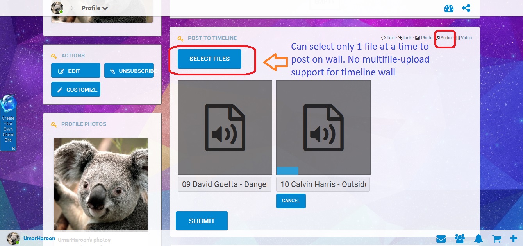Image resolution: width=523 pixels, height=246 pixels.
Task: Click key icon beside Post to Timeline
Action: 180,38
